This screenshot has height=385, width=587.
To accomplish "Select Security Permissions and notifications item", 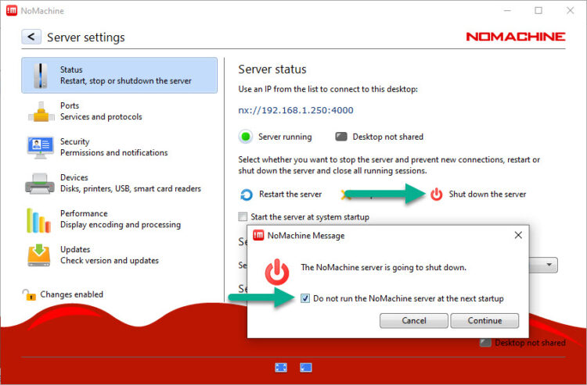I will coord(113,147).
